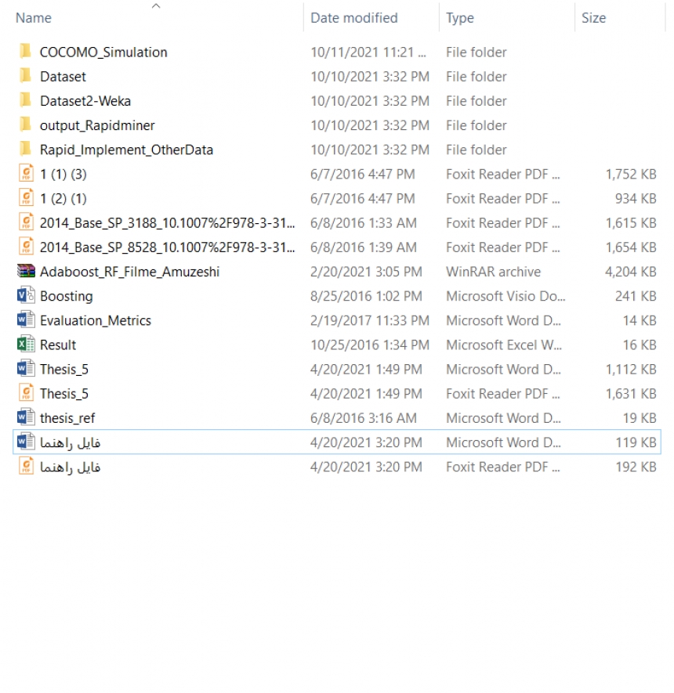Click the PDF icon of 1 (2) (1)

click(26, 198)
